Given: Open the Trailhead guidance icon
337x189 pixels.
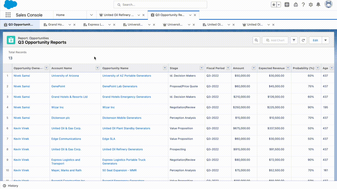Looking at the screenshot, I should click(x=296, y=5).
